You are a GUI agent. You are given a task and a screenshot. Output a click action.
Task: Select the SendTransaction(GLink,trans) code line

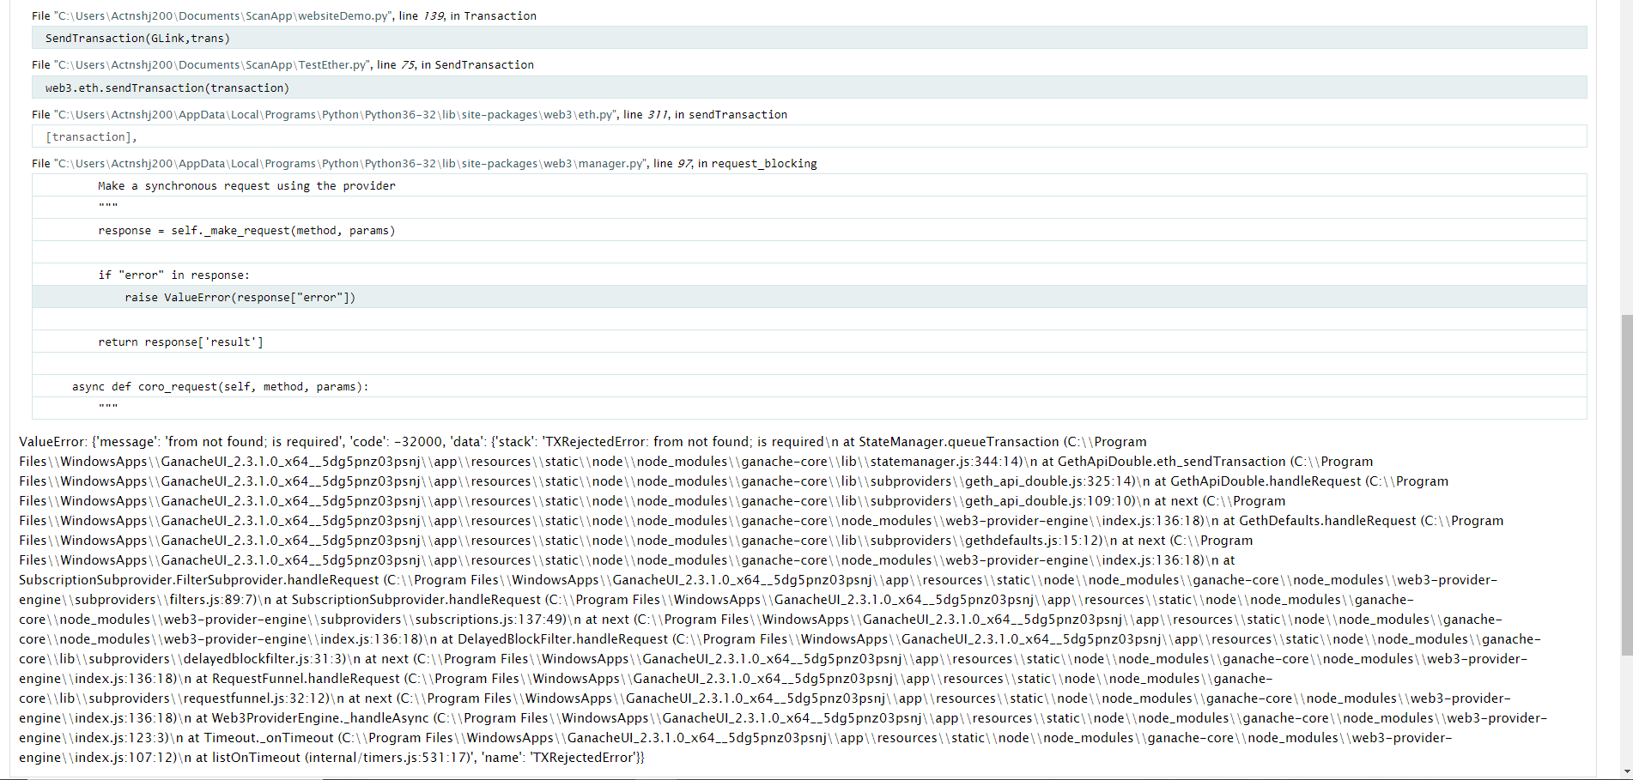pyautogui.click(x=809, y=38)
